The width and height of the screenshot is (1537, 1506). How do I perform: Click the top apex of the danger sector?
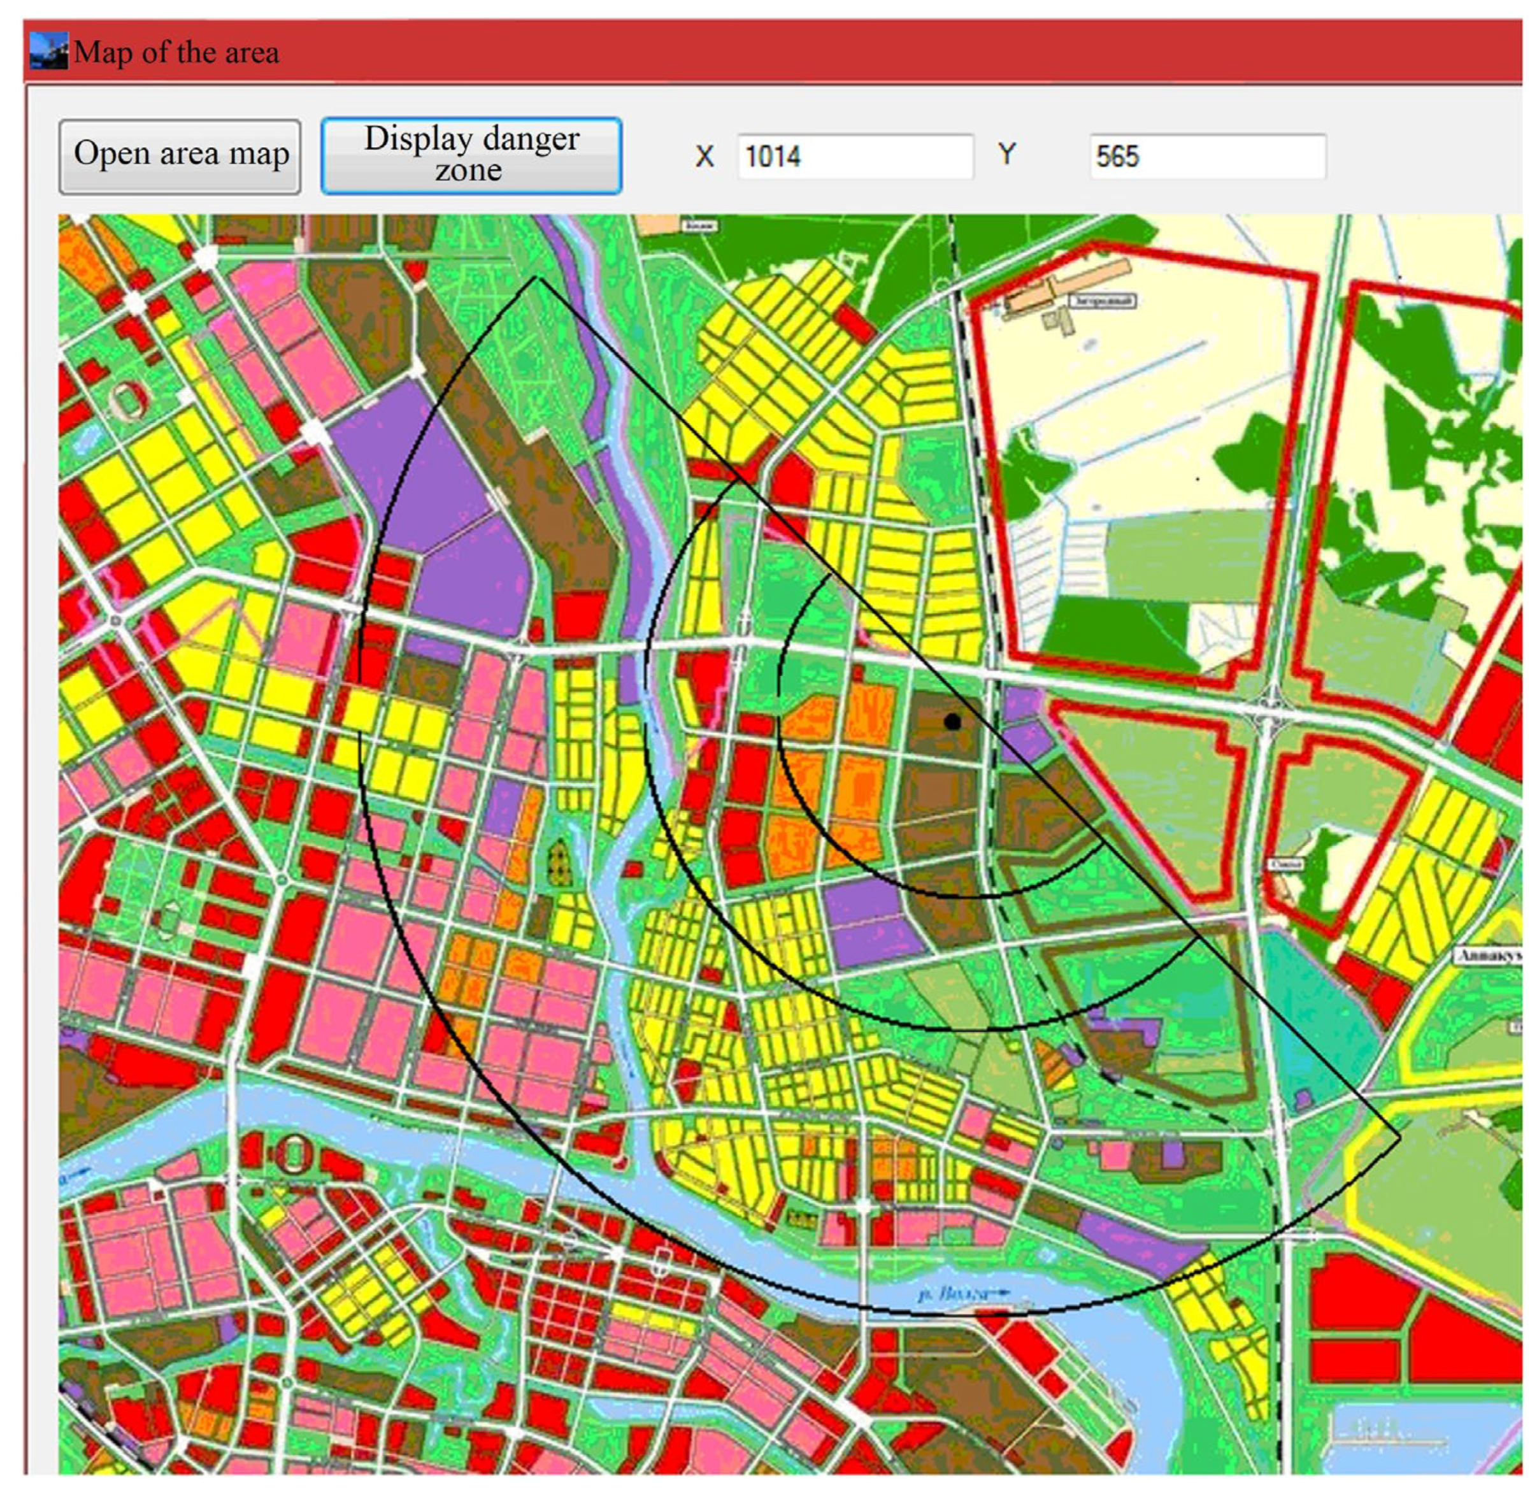tap(536, 278)
